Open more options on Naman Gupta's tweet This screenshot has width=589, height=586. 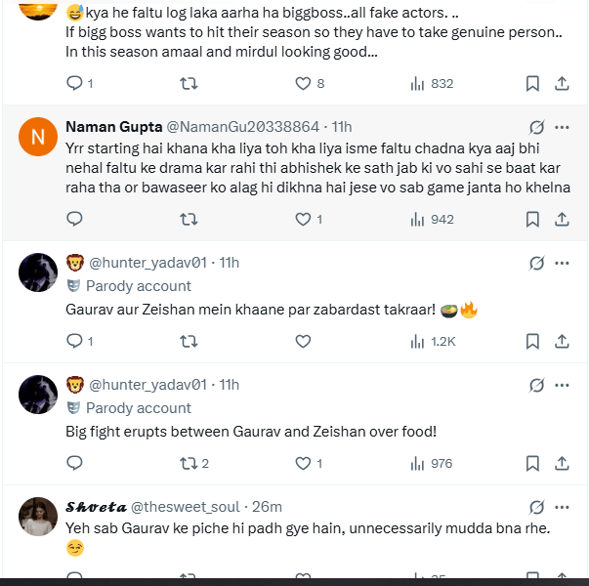click(x=563, y=127)
